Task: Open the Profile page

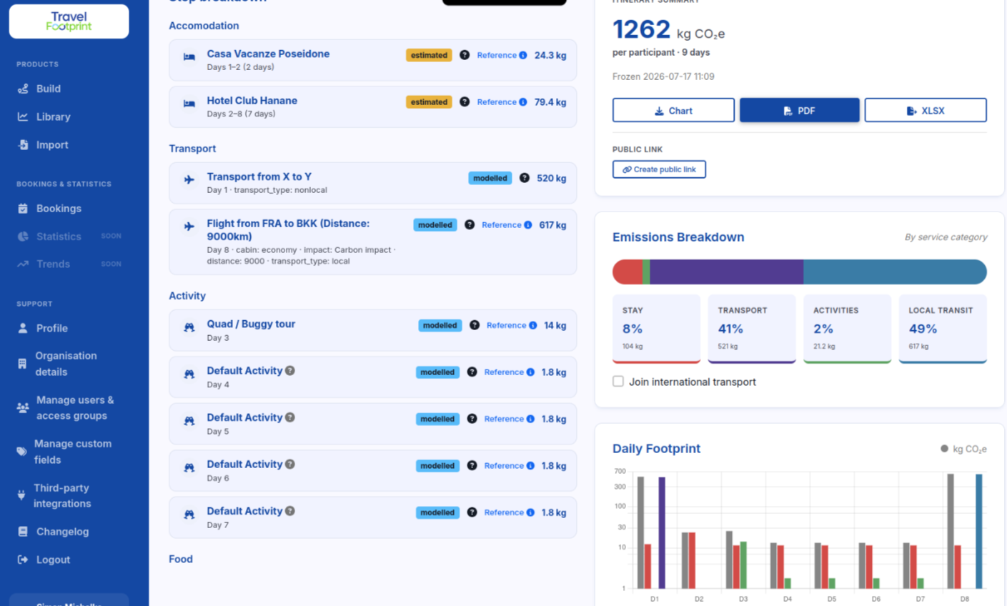Action: (52, 328)
